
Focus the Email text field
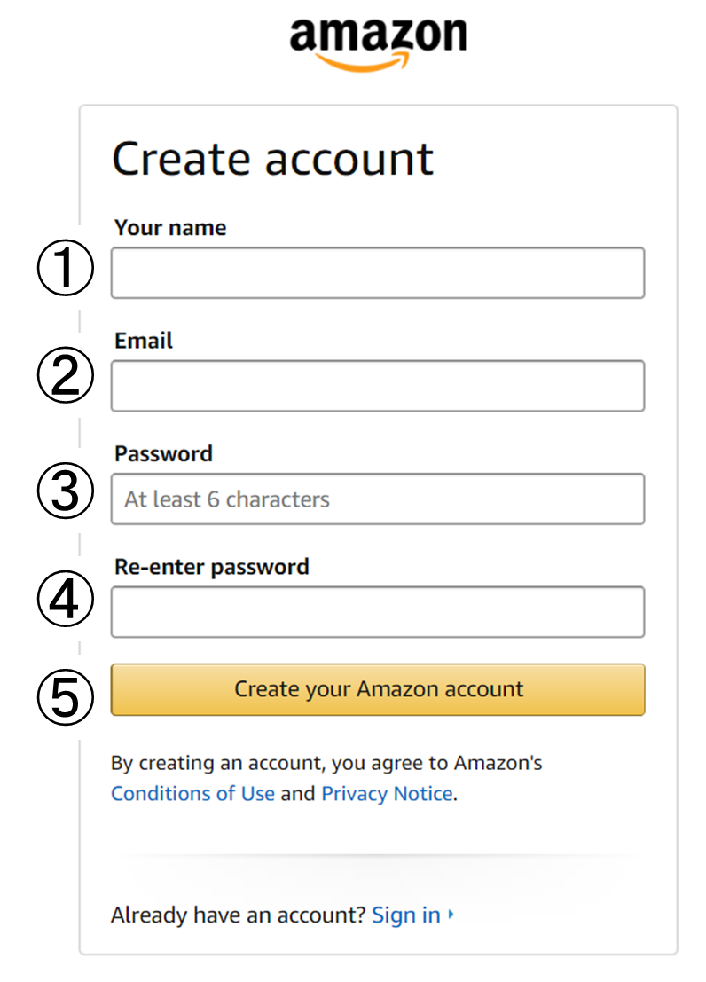click(378, 386)
